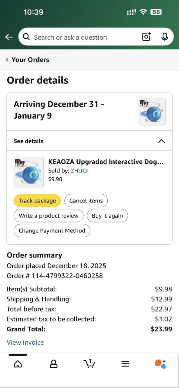Activate voice search microphone icon
Viewport: 179px width, 388px height.
pos(164,37)
